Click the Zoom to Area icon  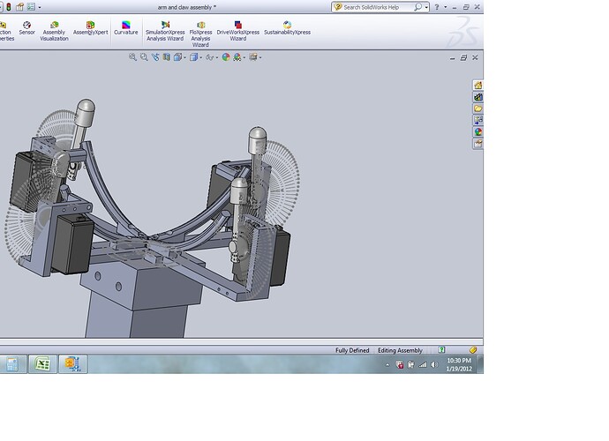coord(144,57)
